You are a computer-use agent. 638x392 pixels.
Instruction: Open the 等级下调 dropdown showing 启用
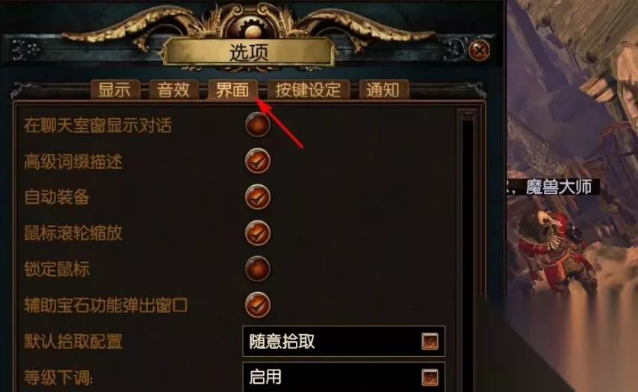(344, 377)
